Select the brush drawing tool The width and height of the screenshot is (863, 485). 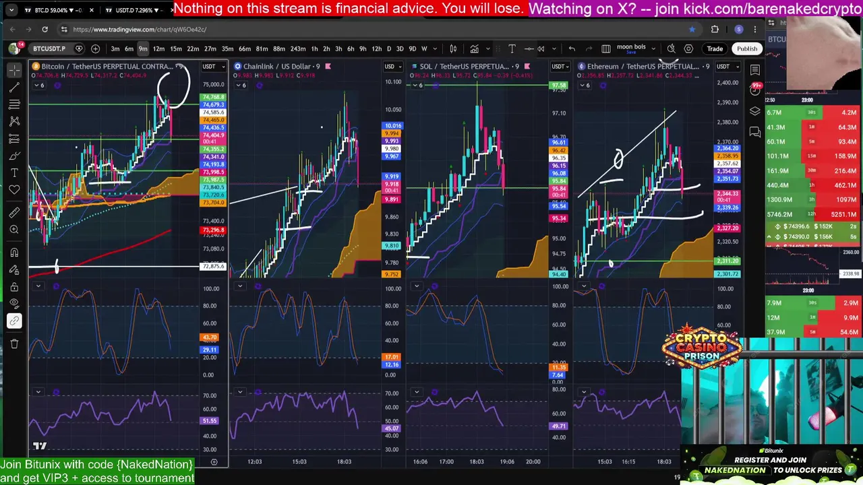pos(14,156)
